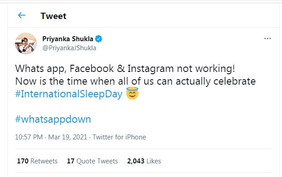Screen dimensions: 282x177
Task: View the 17 Quote Tweets list
Action: [x=92, y=161]
